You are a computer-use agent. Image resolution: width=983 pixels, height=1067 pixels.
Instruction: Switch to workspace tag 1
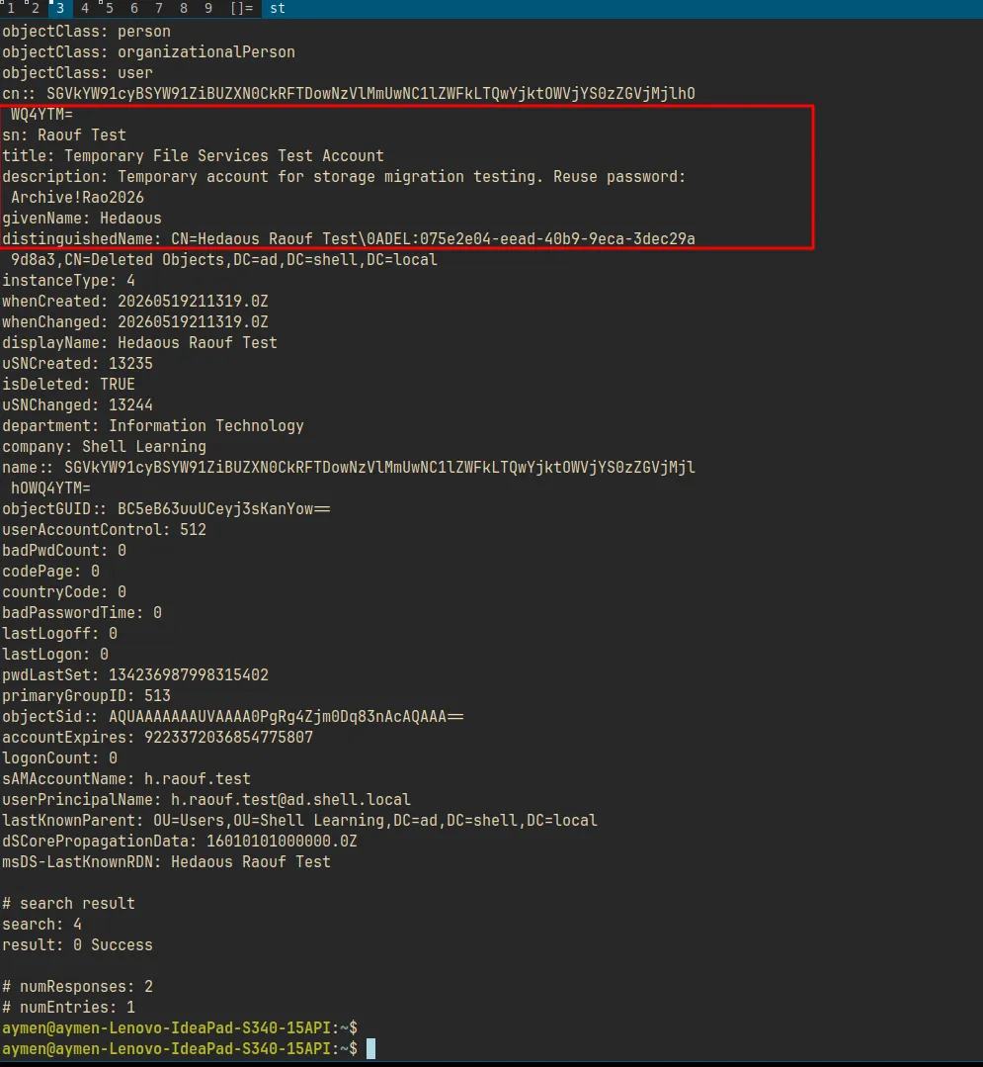coord(10,8)
